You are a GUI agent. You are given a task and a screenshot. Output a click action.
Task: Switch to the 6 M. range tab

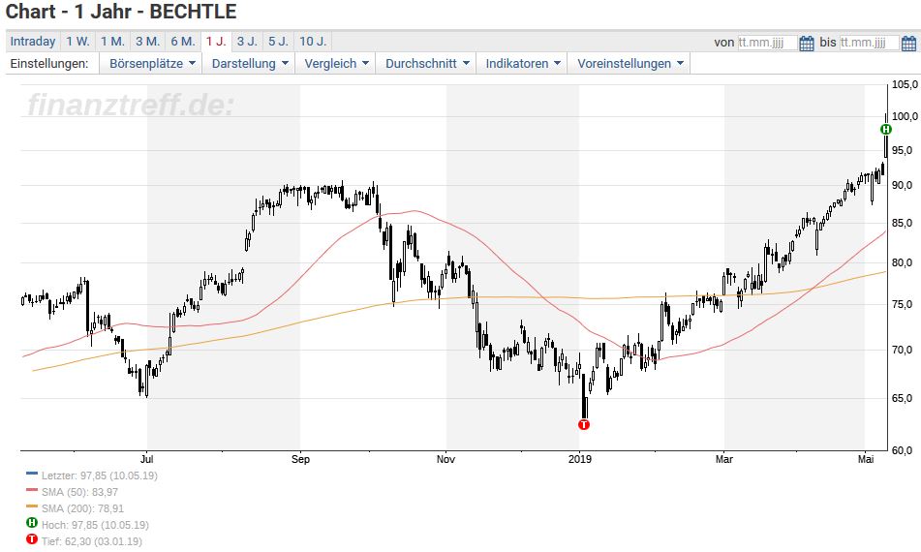click(183, 42)
